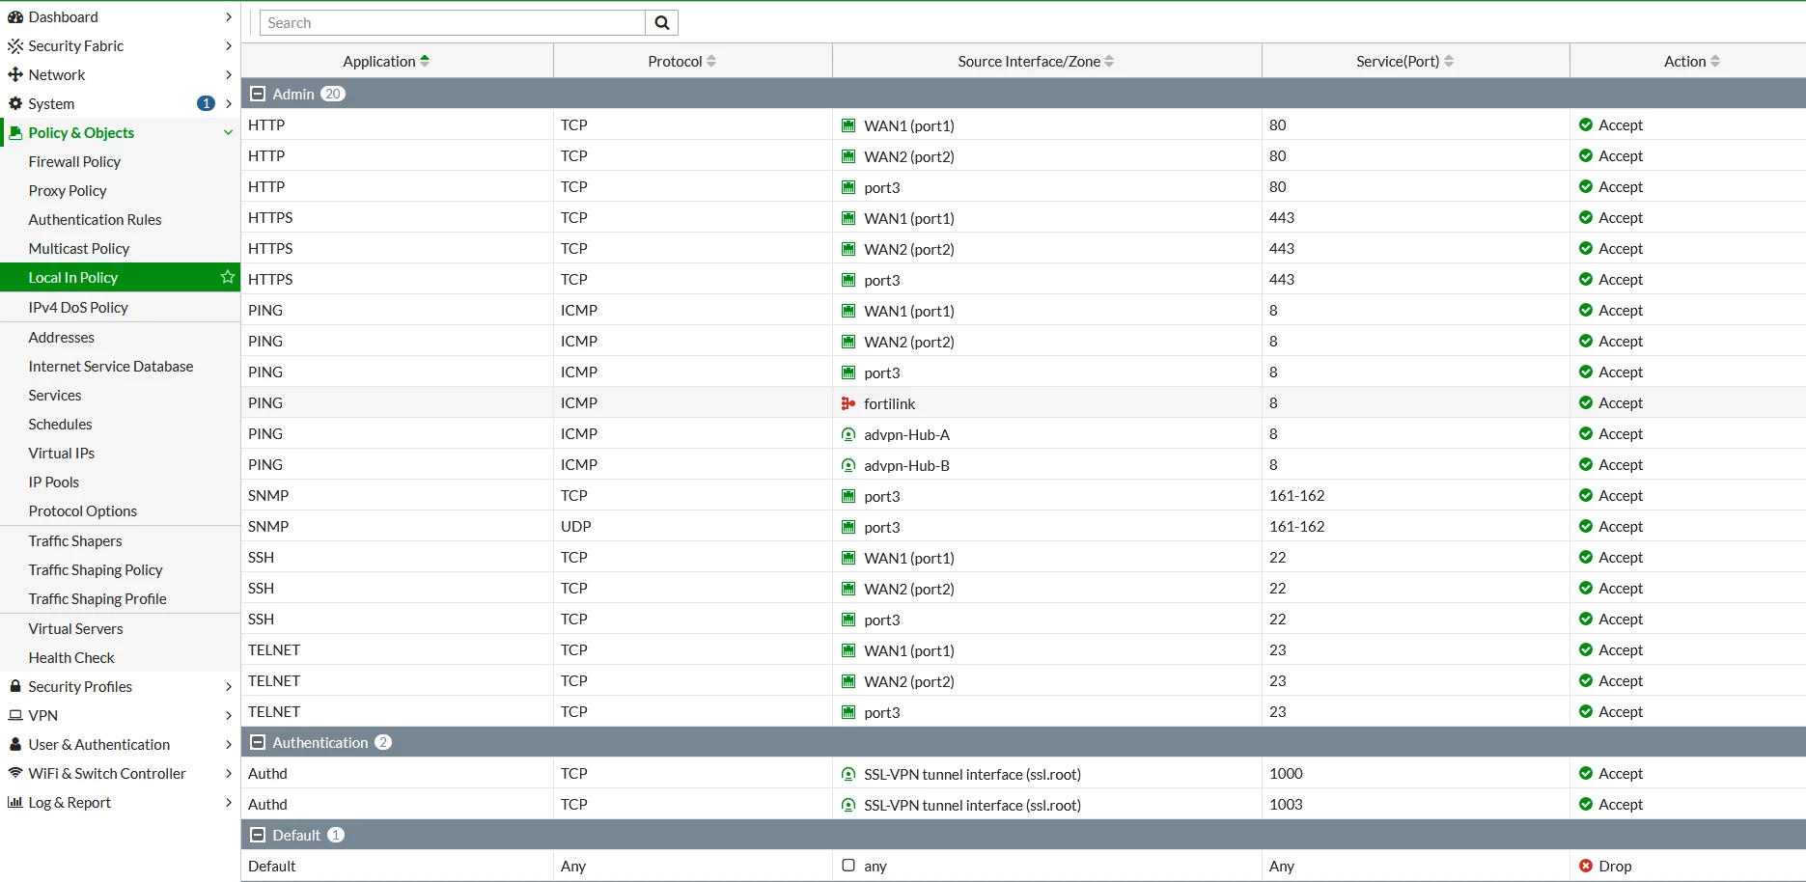Click the Security Profiles lock icon
Screen dimensions: 1806x882
tap(15, 686)
